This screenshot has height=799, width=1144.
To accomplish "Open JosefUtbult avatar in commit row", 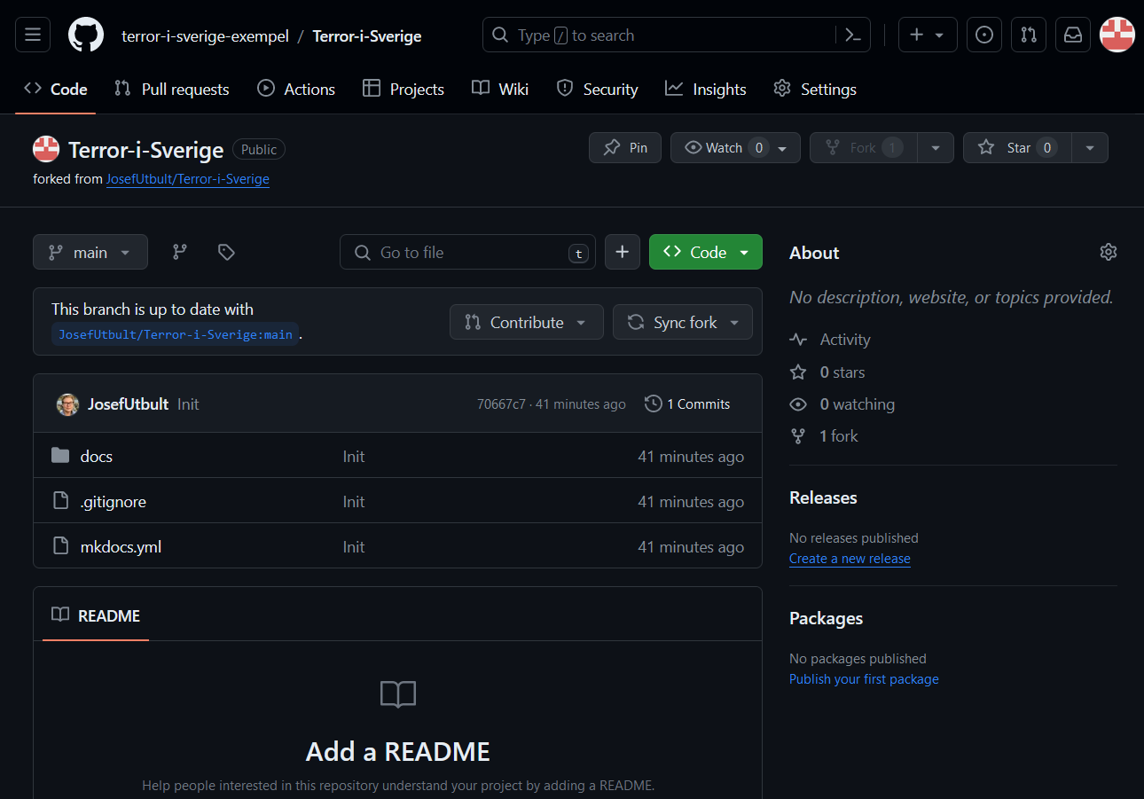I will [67, 404].
